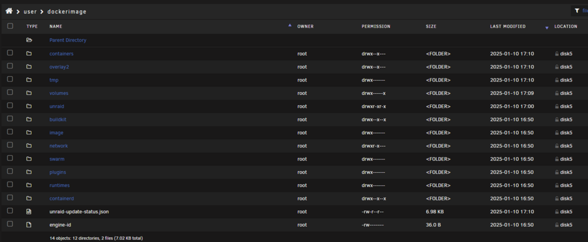Go to the user breadcrumb

click(30, 12)
